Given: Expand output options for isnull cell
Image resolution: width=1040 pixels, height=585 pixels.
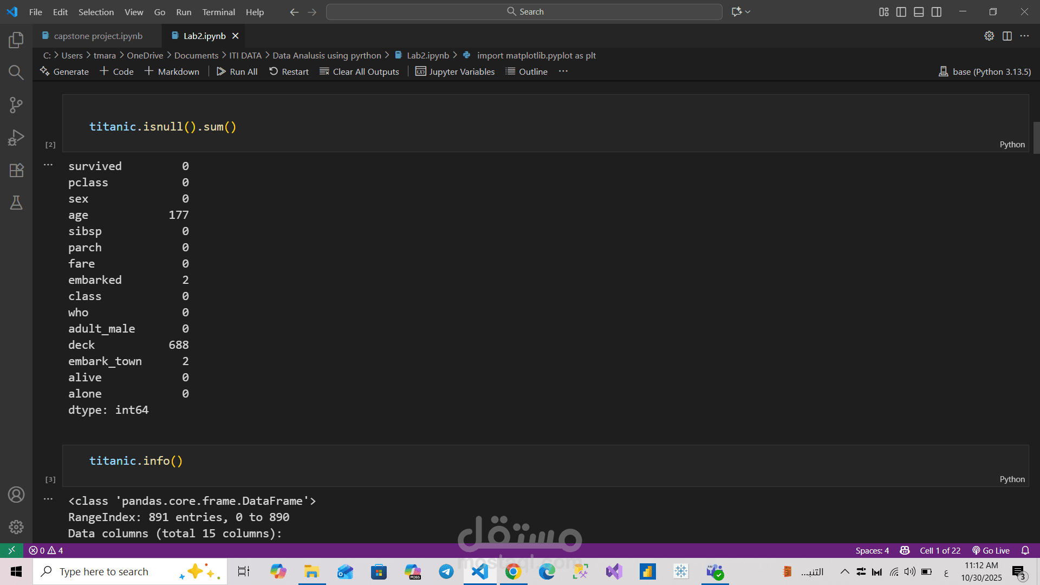Looking at the screenshot, I should pyautogui.click(x=48, y=165).
